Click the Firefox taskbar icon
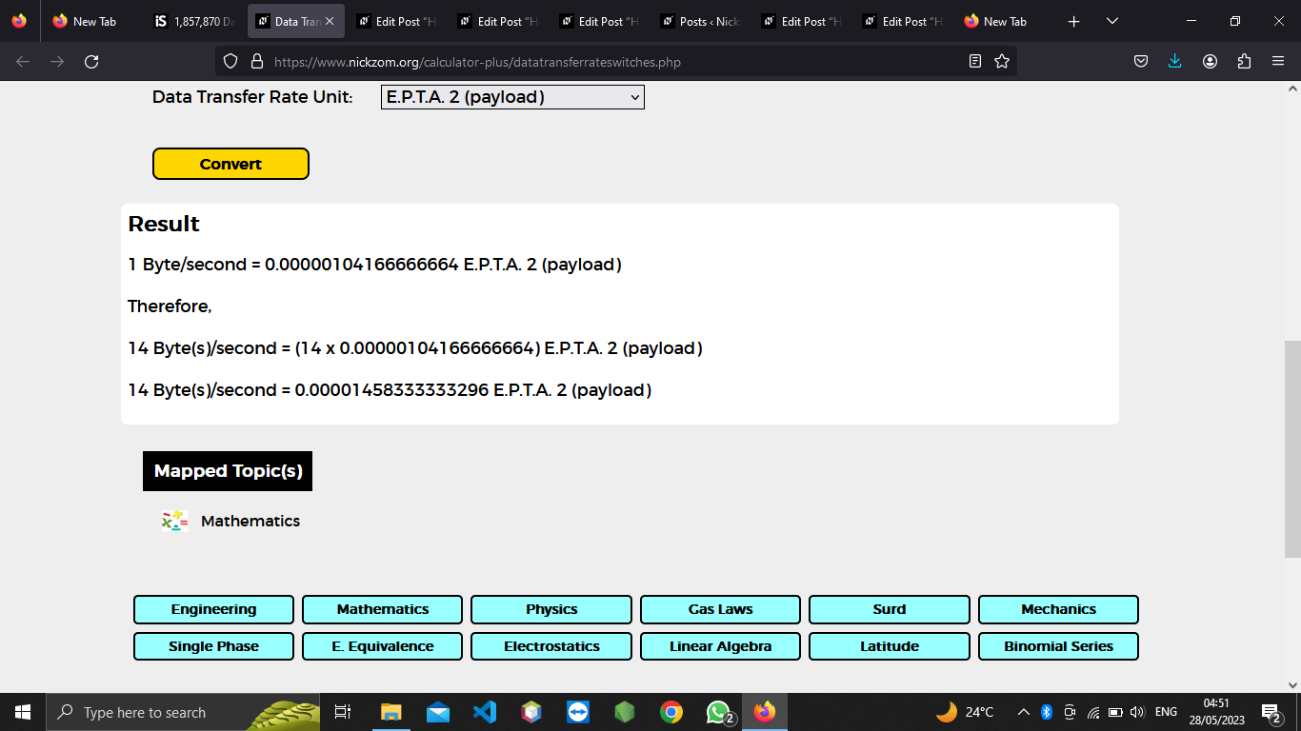This screenshot has height=731, width=1301. point(765,712)
